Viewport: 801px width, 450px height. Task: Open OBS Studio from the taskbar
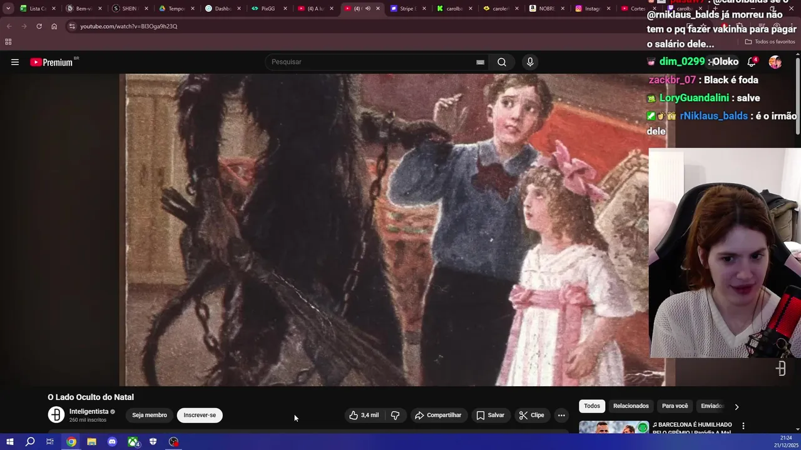pos(174,442)
